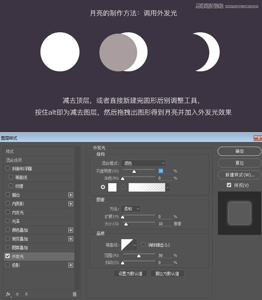This screenshot has height=300, width=262.
Task: Select the 外发光 row label
Action: point(18,256)
